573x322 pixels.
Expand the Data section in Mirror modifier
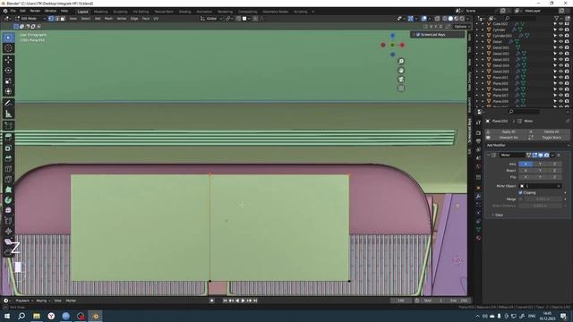pyautogui.click(x=498, y=215)
